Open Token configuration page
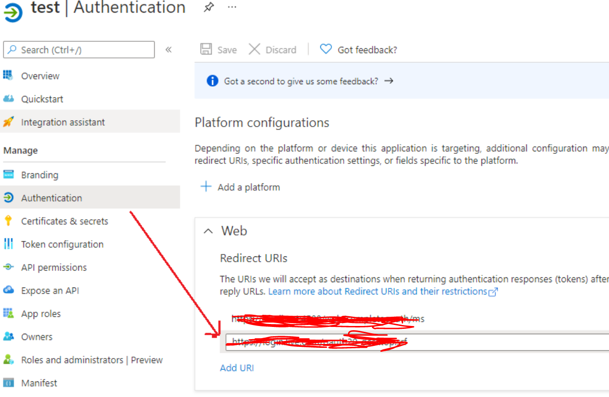This screenshot has height=397, width=609. (62, 244)
